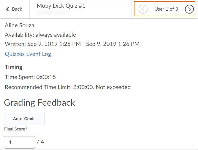The width and height of the screenshot is (198, 150).
Task: Click the Time Spent 0:00:15 line
Action: click(30, 77)
